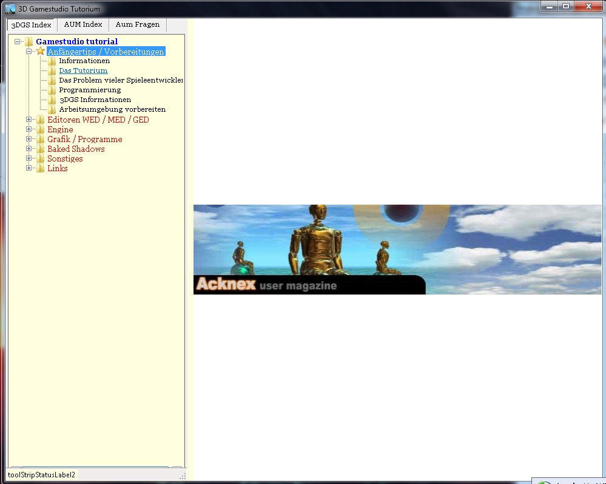The height and width of the screenshot is (484, 606).
Task: Switch to the 3DGS Index tab
Action: point(32,25)
